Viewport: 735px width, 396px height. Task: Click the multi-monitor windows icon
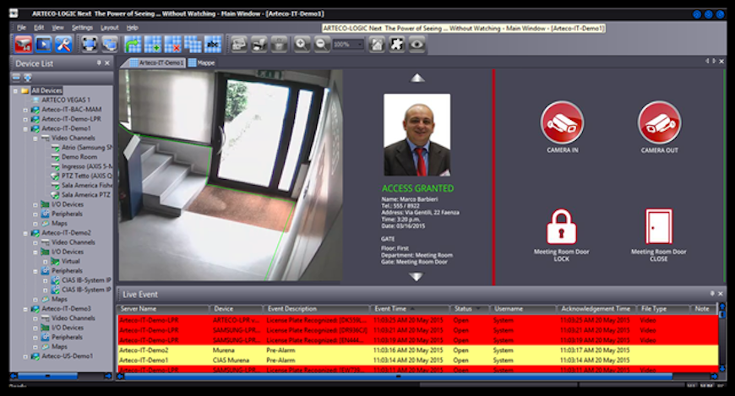[x=110, y=45]
